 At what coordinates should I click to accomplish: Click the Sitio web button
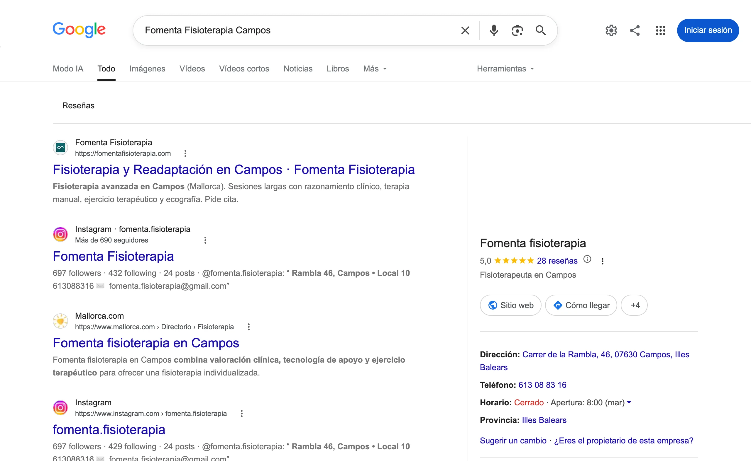click(x=510, y=305)
